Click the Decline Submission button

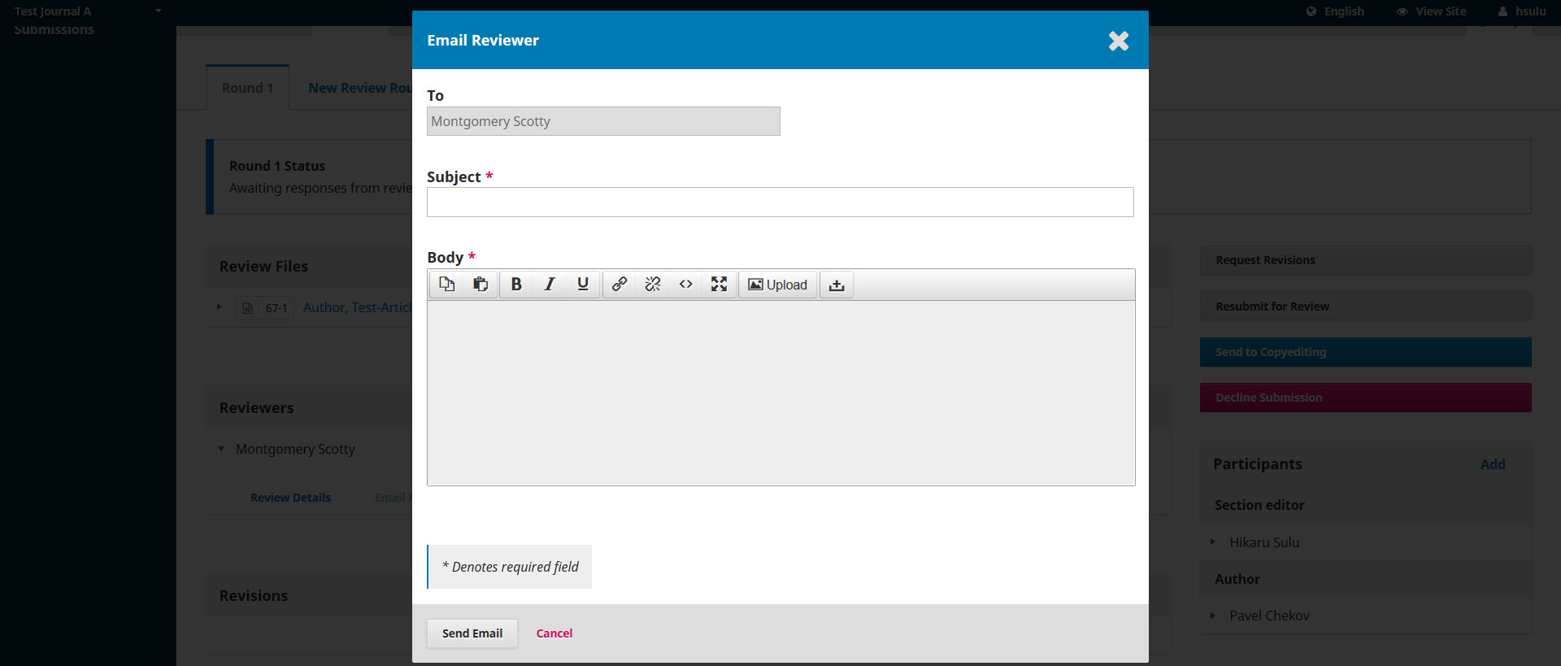(1365, 398)
